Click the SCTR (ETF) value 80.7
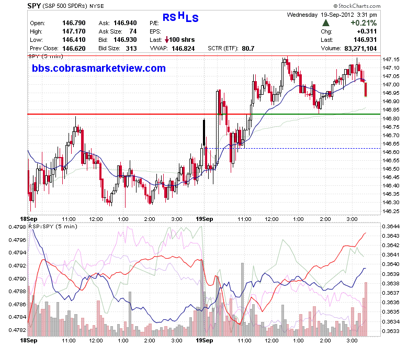Screen dimensions: 408x345 248,49
